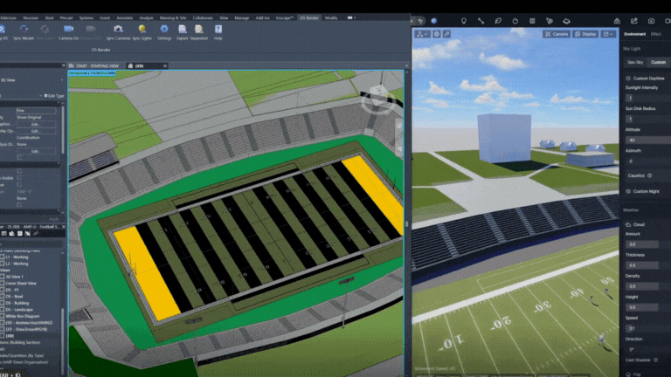Click the Custom Daytime sun icon

click(x=628, y=79)
